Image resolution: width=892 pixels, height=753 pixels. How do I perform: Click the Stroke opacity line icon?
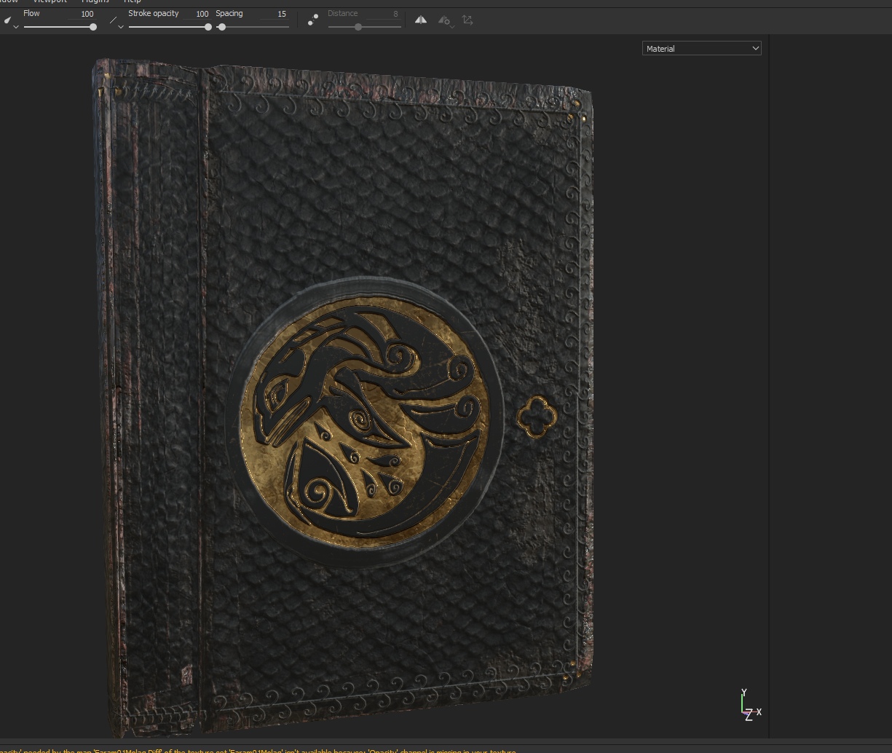[113, 20]
